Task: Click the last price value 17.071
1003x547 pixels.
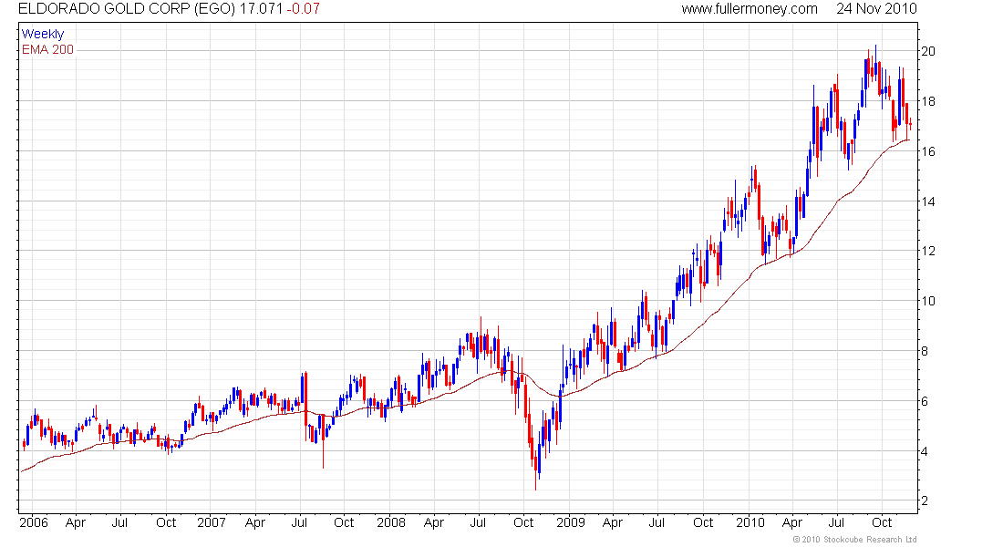Action: [261, 9]
